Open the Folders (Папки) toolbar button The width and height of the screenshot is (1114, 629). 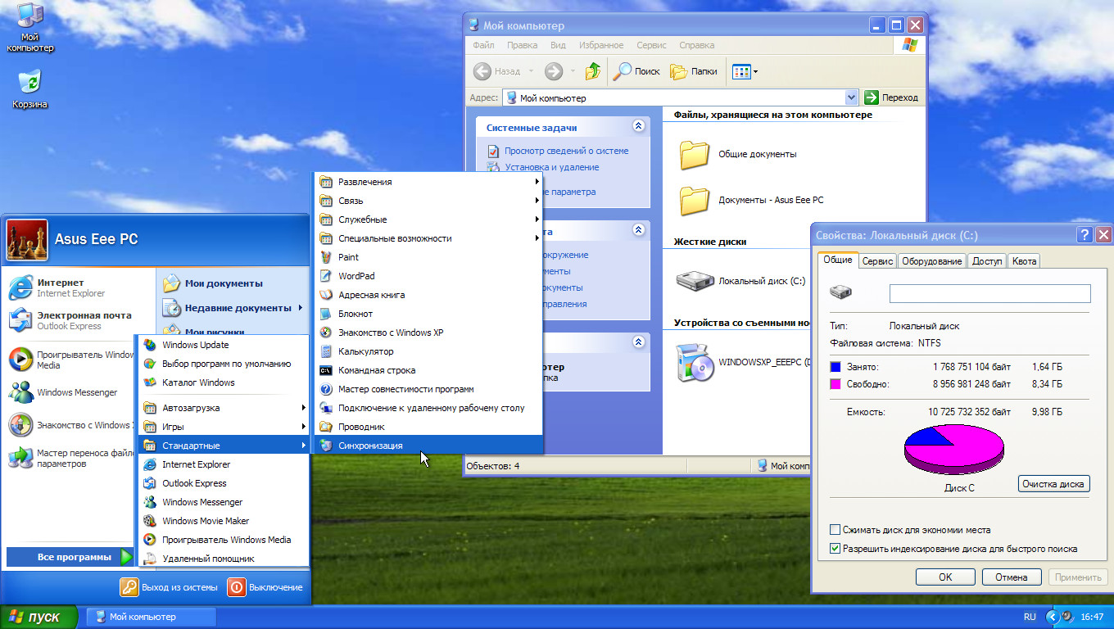click(x=694, y=71)
